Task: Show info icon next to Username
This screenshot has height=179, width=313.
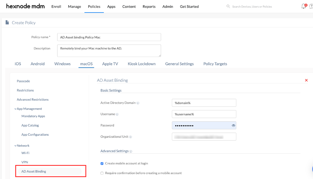Action: click(x=117, y=114)
